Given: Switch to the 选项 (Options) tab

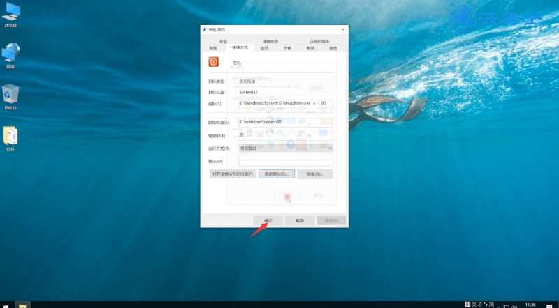Looking at the screenshot, I should pyautogui.click(x=265, y=48).
